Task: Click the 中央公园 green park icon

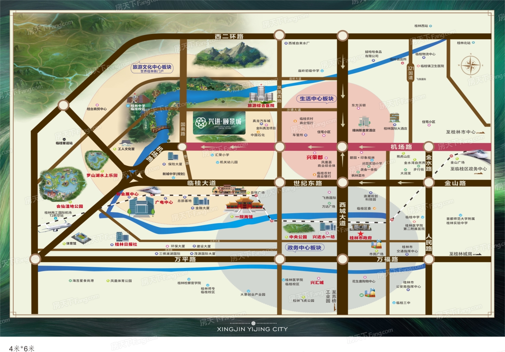Action: tap(298, 228)
